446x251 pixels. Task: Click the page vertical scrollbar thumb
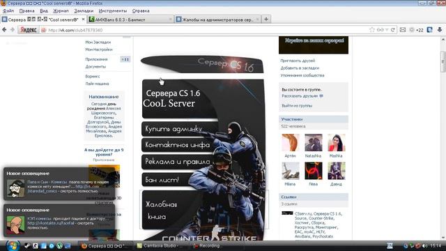(x=443, y=61)
